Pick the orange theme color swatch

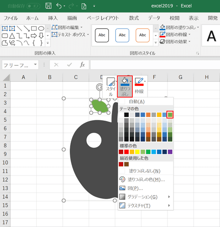pyautogui.click(x=148, y=115)
